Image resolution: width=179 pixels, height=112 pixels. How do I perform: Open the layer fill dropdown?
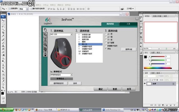[171, 80]
